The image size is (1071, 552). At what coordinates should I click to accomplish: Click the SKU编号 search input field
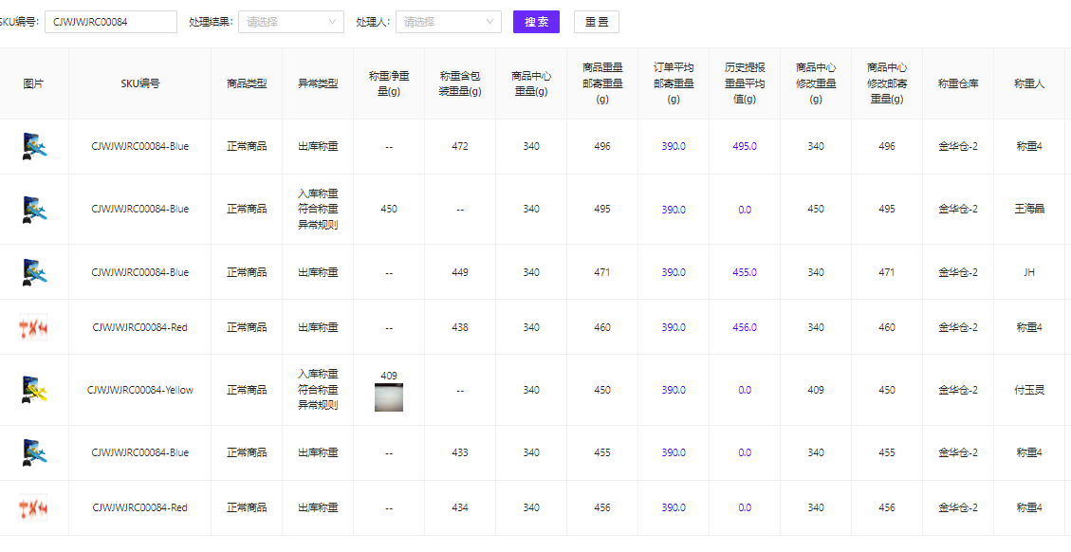tap(110, 22)
